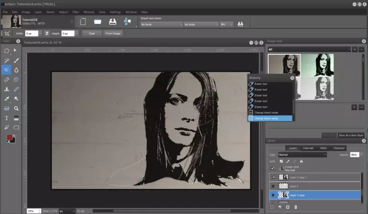Select the Crop tool in the toolbox

pyautogui.click(x=7, y=70)
